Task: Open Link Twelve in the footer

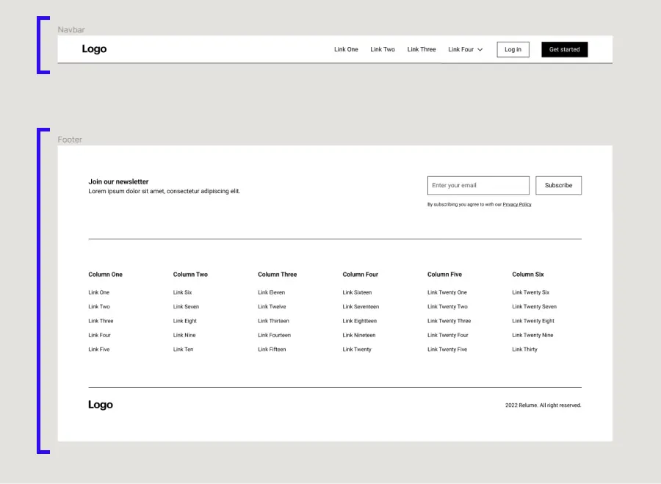Action: pyautogui.click(x=272, y=306)
